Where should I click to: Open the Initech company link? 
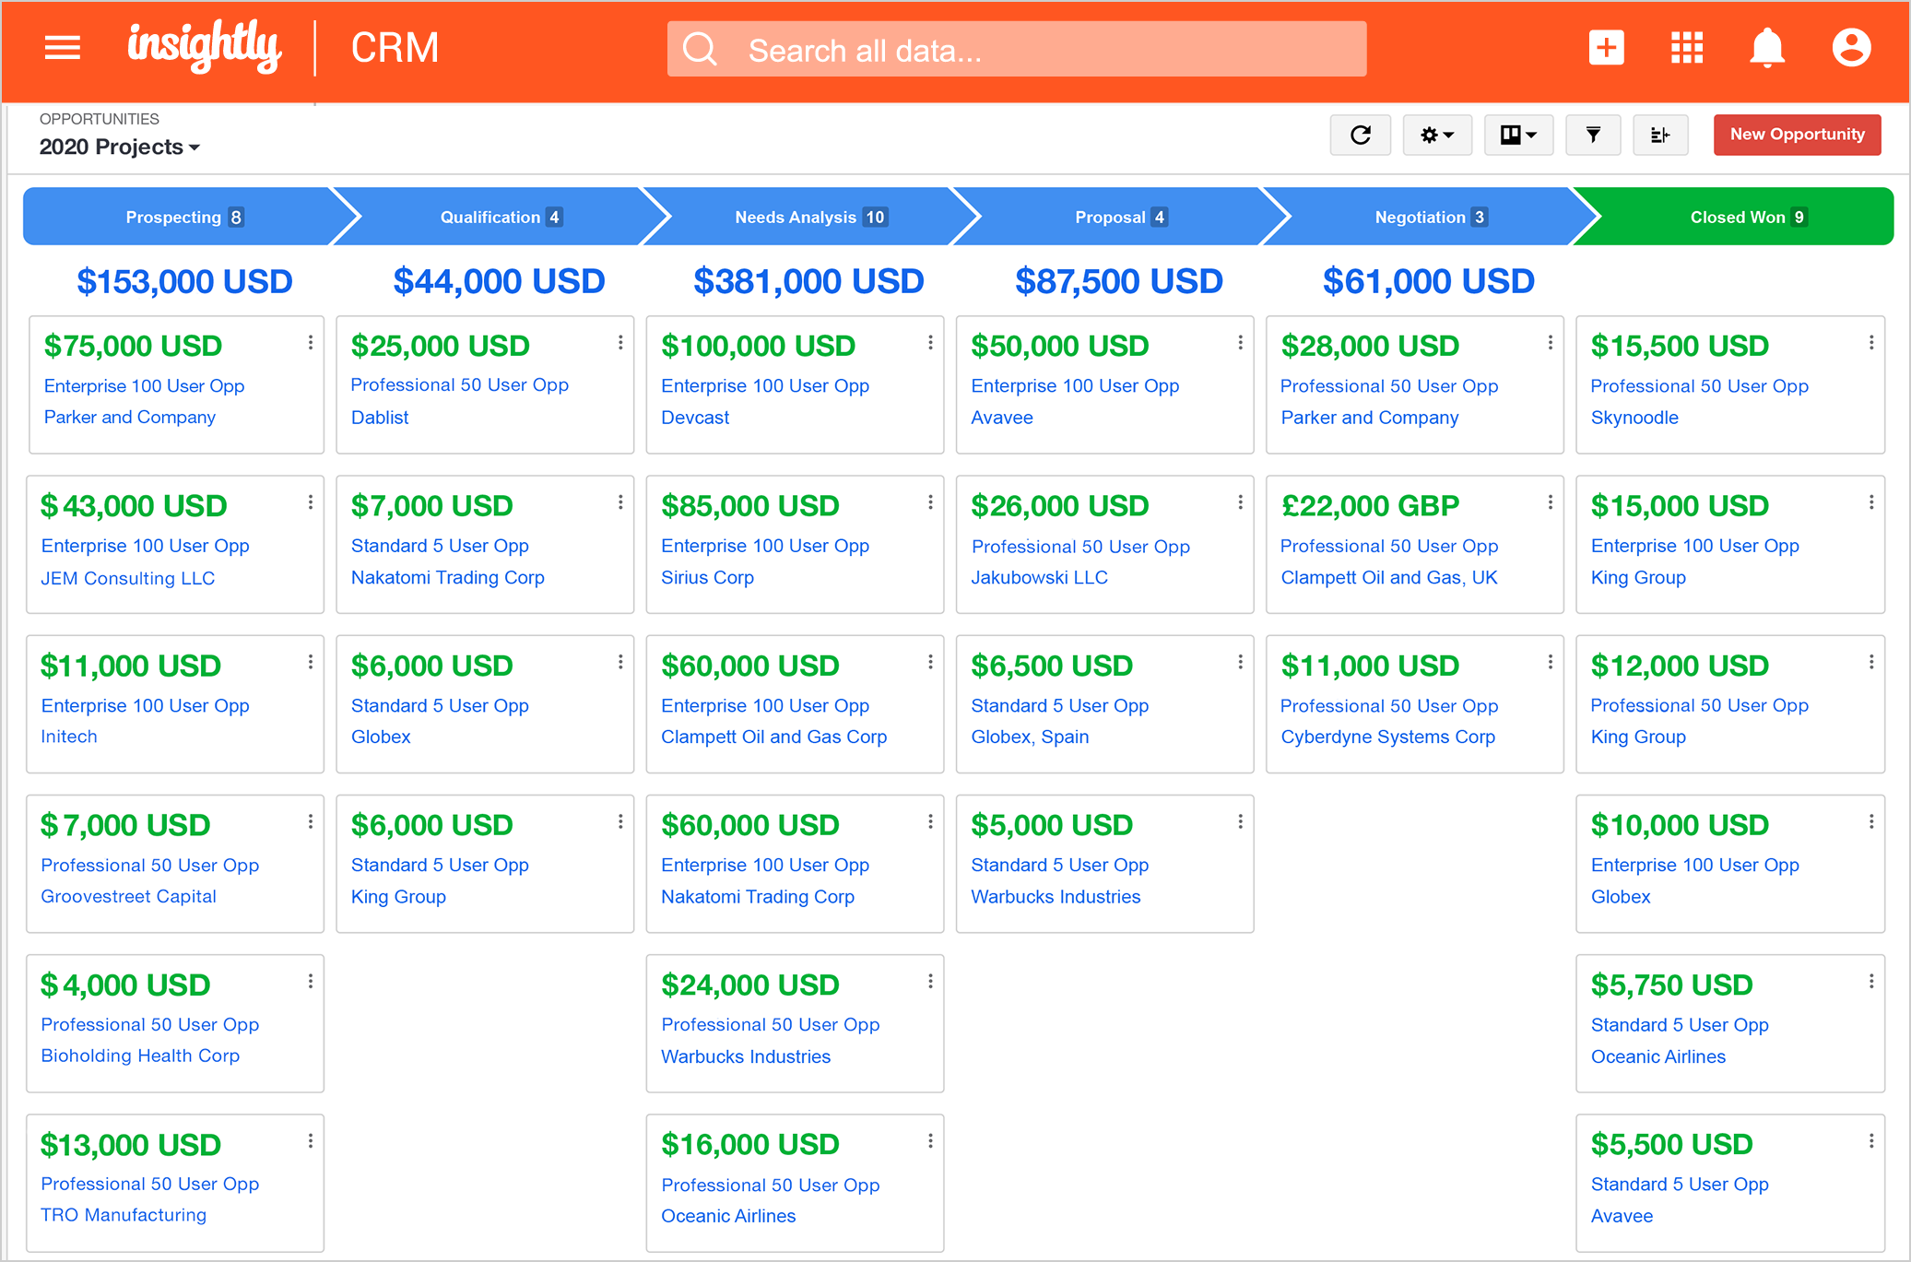click(x=69, y=737)
